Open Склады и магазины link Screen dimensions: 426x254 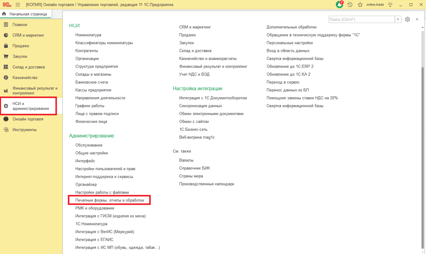[93, 74]
